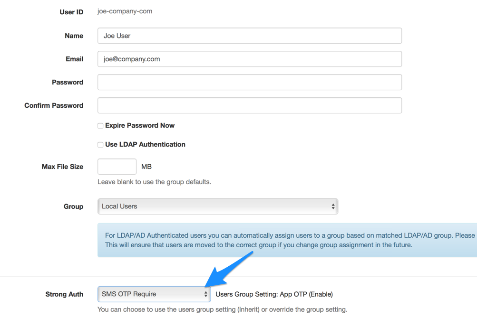Screen dimensions: 477x327
Task: Click the Users Group Setting App OTP text
Action: tap(274, 294)
